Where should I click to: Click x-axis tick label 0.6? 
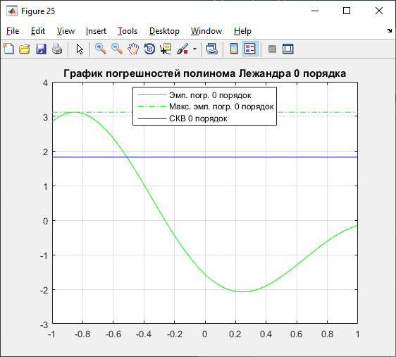pos(296,334)
